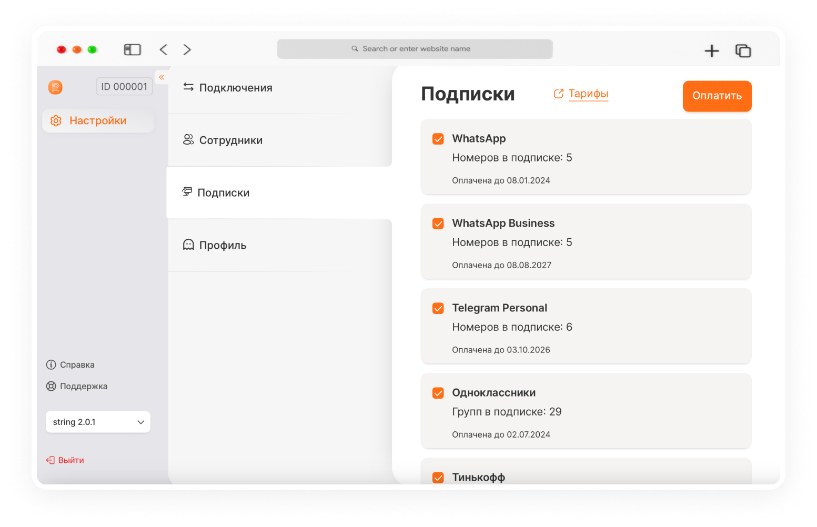Select Настройки in the left sidebar
This screenshot has height=527, width=817.
pyautogui.click(x=98, y=120)
